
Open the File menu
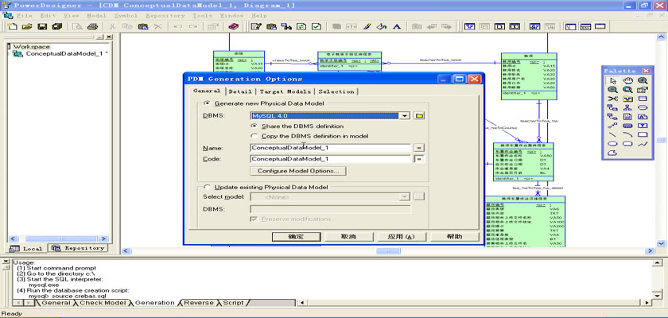click(24, 15)
